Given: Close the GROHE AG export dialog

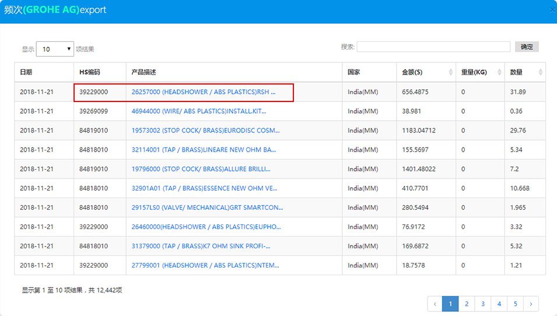Looking at the screenshot, I should point(552,10).
